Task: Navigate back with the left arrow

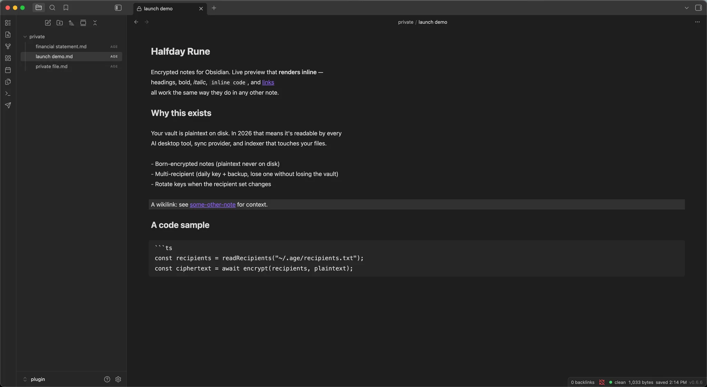Action: tap(136, 22)
